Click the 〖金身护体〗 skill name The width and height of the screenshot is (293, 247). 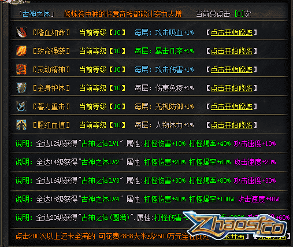51,88
